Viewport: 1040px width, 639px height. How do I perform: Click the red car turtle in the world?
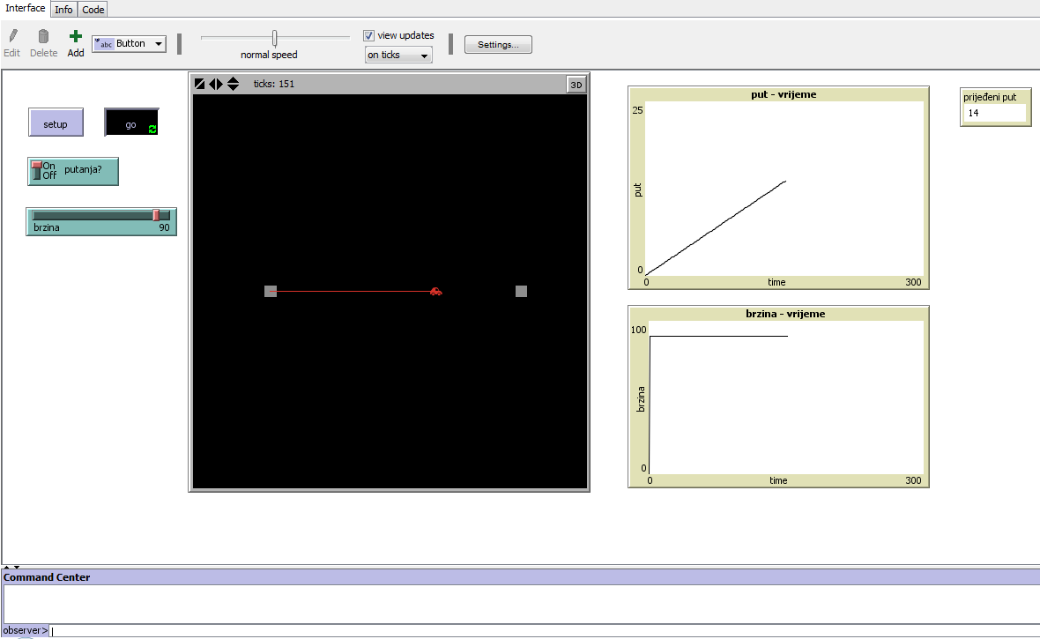435,292
